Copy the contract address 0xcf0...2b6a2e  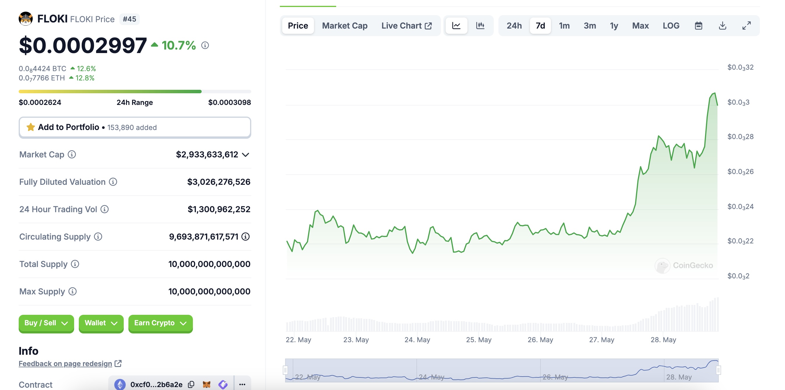coord(191,384)
